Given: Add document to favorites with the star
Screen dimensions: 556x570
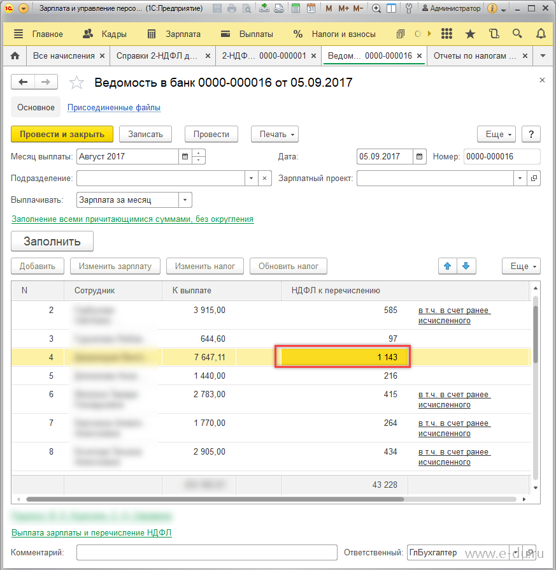Looking at the screenshot, I should click(76, 82).
